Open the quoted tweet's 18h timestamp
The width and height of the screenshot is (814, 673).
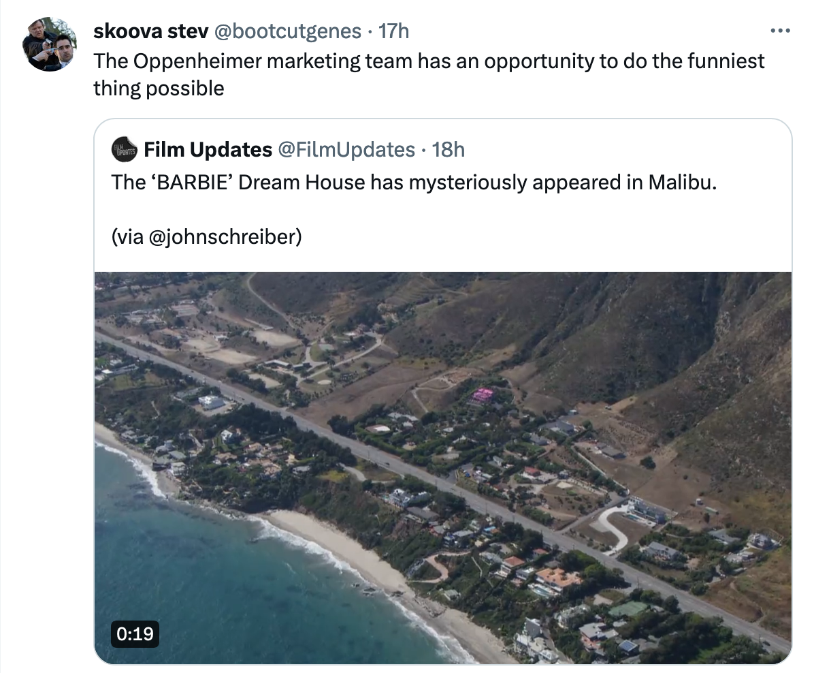click(x=449, y=150)
